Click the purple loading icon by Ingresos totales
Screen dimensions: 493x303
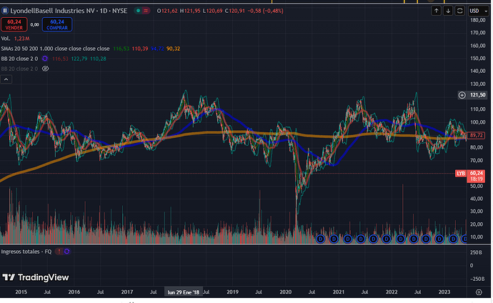tap(66, 252)
